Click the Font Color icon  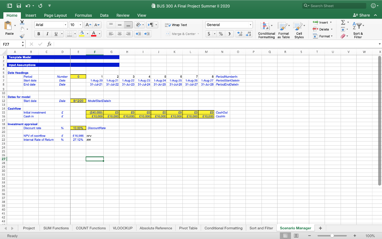click(x=94, y=34)
